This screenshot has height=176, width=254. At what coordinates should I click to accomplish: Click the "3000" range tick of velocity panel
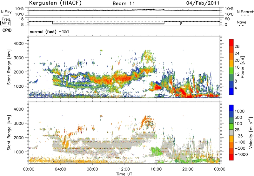[x=19, y=123]
